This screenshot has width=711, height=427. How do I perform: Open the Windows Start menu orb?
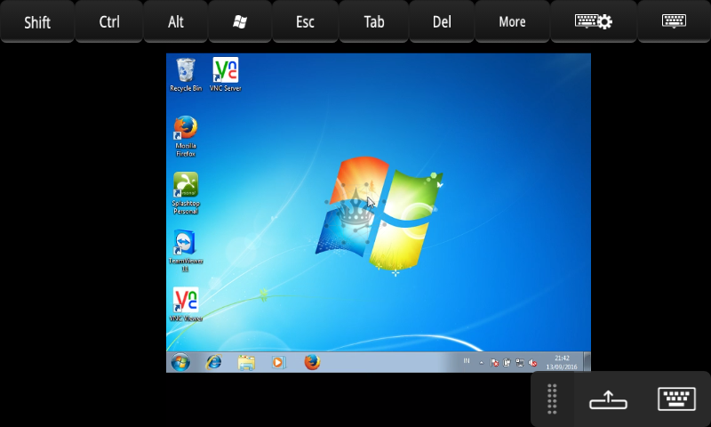tap(180, 362)
